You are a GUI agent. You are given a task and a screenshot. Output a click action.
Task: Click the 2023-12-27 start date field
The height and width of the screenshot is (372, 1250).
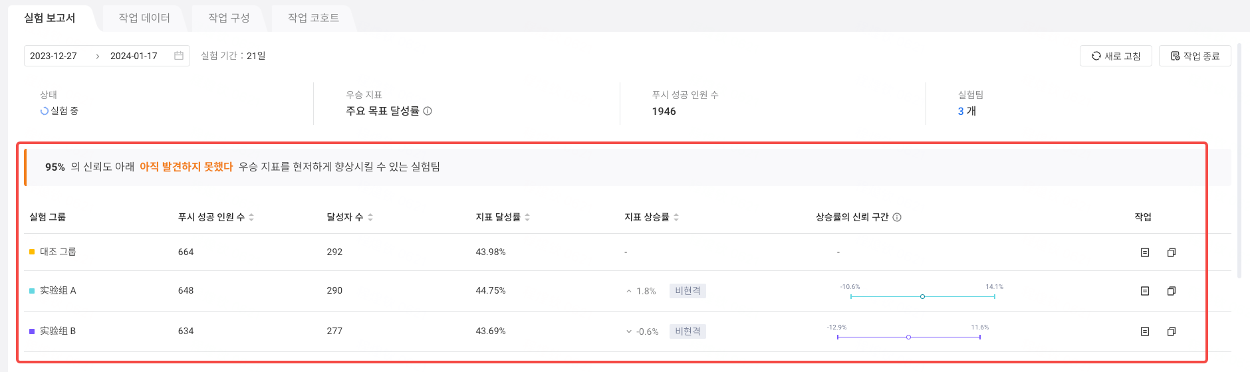[x=54, y=56]
